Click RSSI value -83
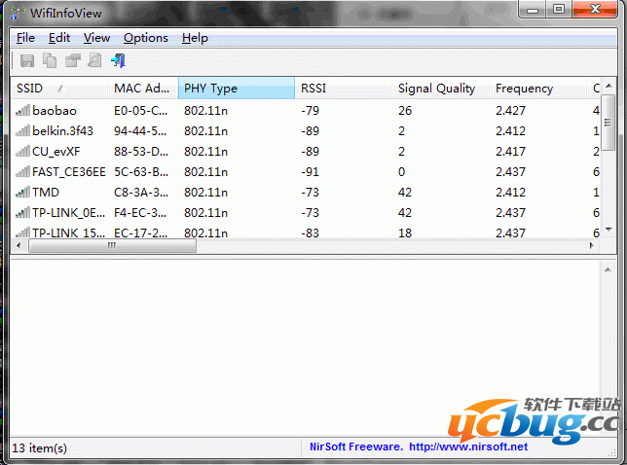Viewport: 627px width, 465px height. coord(310,232)
